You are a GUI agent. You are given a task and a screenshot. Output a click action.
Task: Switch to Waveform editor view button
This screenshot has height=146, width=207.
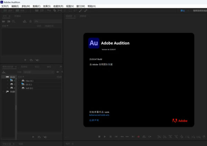pyautogui.click(x=8, y=11)
